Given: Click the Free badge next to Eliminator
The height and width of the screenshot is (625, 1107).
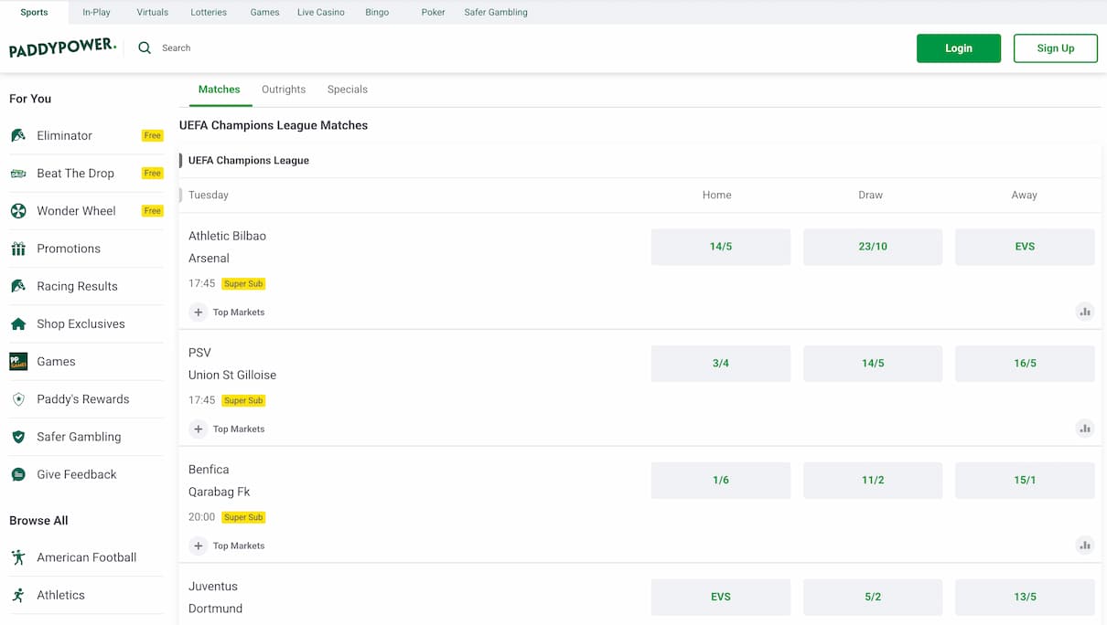Looking at the screenshot, I should (153, 136).
